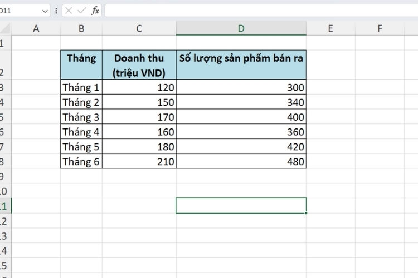
Task: Click cell 'Tháng 2'
Action: pyautogui.click(x=81, y=102)
